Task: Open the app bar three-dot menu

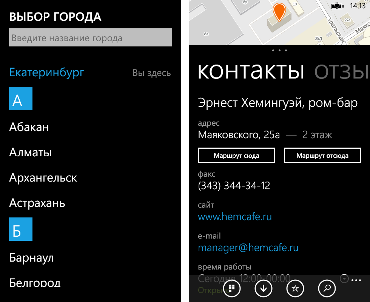Action: [356, 280]
